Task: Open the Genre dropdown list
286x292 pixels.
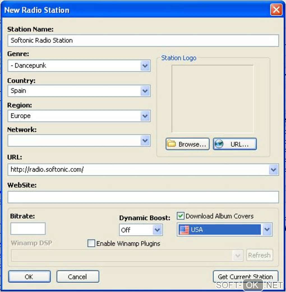Action: click(145, 66)
